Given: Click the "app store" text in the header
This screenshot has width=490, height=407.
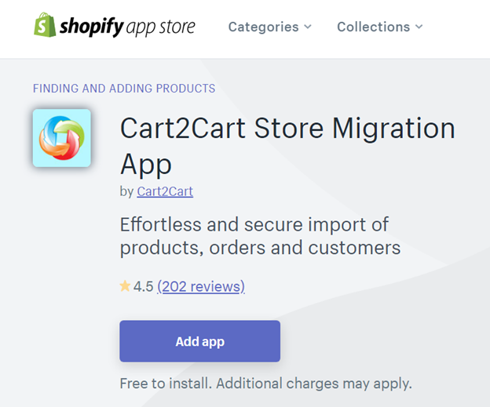Looking at the screenshot, I should [x=162, y=27].
